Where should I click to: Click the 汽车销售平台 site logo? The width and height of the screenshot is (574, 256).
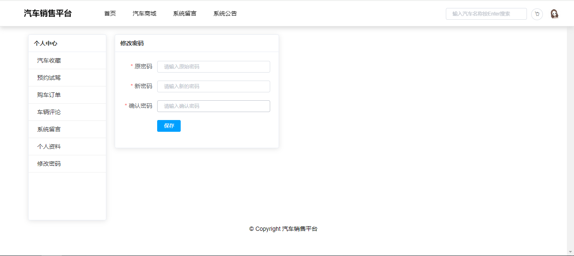(x=48, y=13)
